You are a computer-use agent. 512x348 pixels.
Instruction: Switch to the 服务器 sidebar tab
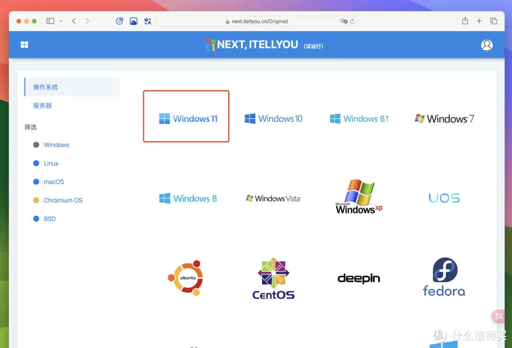point(43,105)
